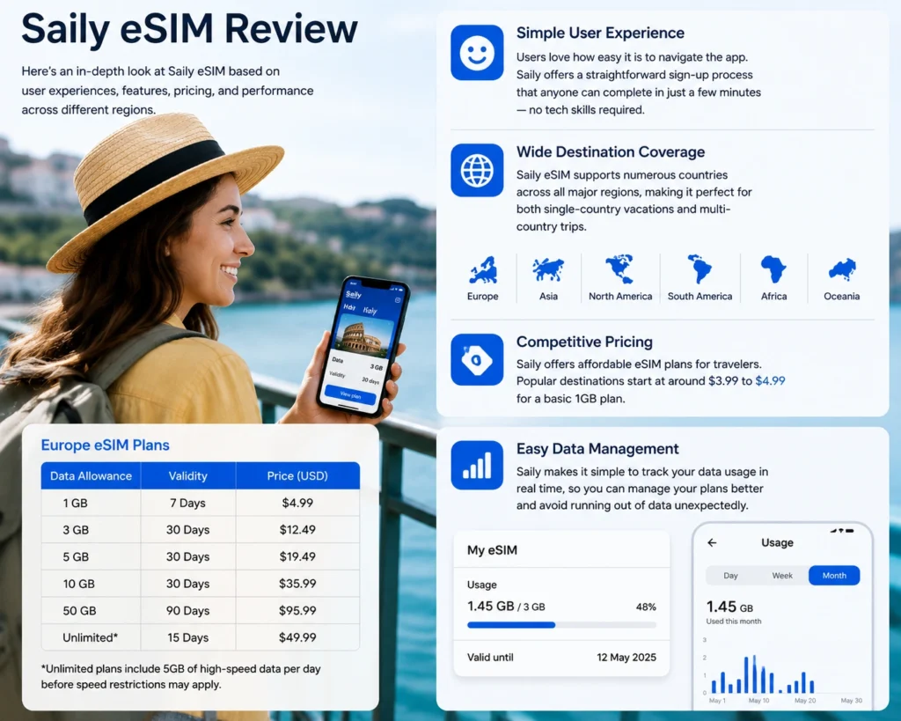This screenshot has width=901, height=721.
Task: Click the smiley face Simple User Experience icon
Action: pos(477,52)
